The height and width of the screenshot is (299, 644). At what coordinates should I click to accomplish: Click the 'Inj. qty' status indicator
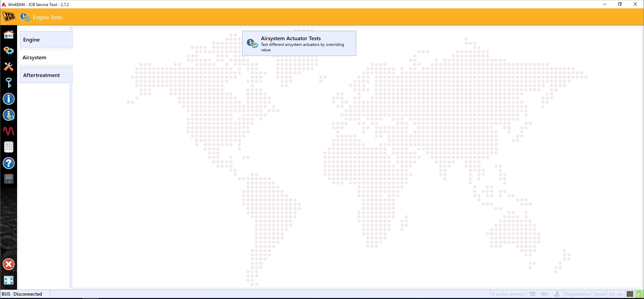pos(616,294)
